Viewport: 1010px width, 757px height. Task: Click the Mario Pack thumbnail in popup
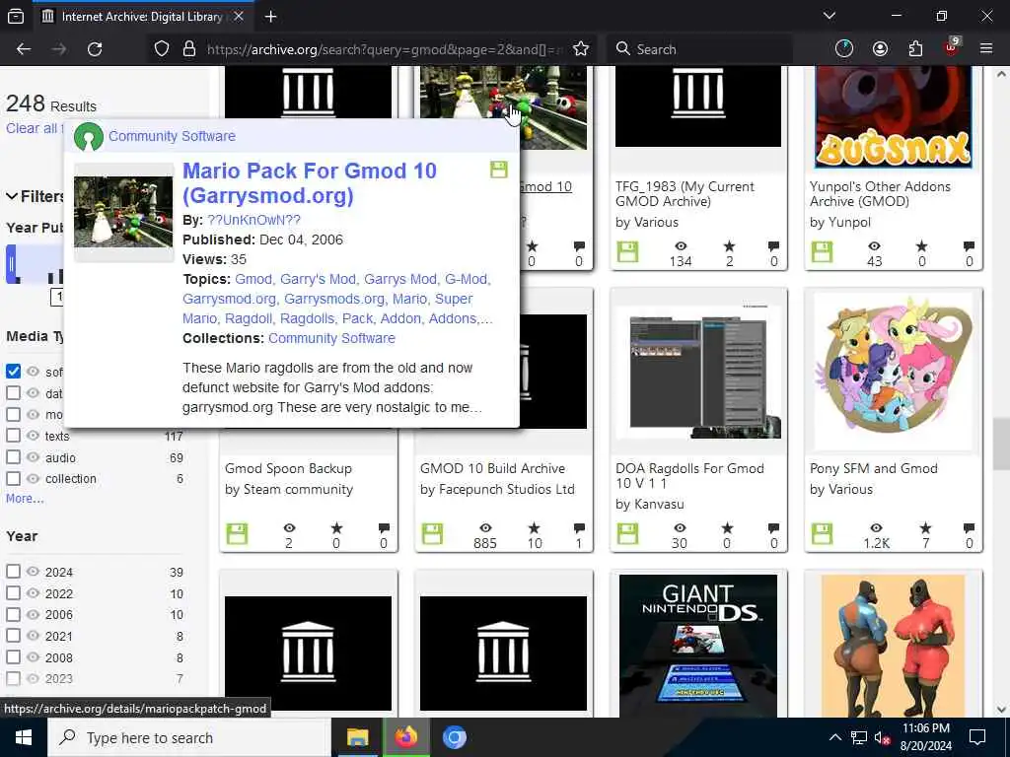123,212
